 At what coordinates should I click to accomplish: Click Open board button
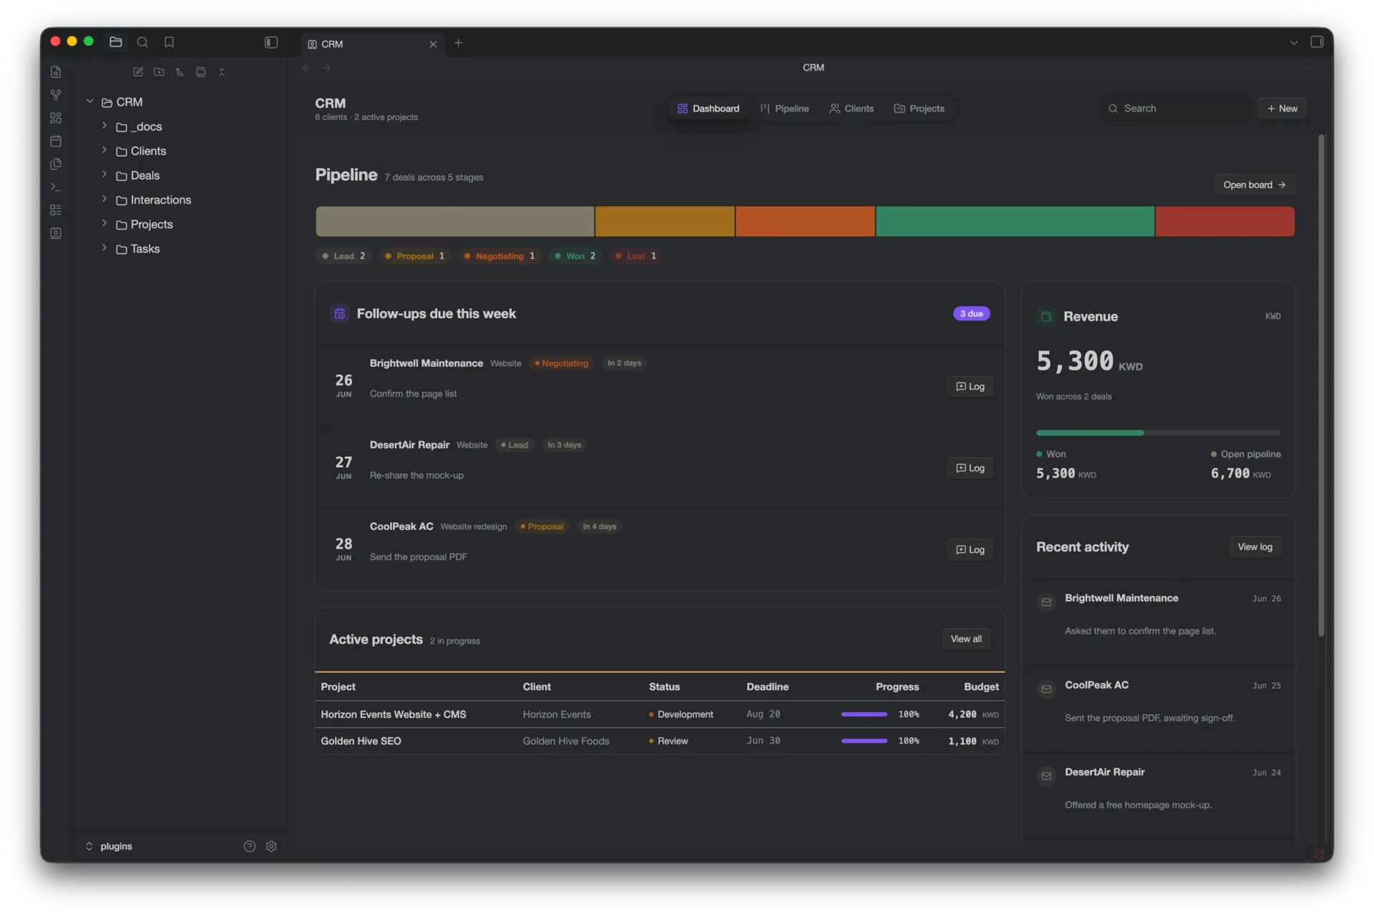[1254, 184]
